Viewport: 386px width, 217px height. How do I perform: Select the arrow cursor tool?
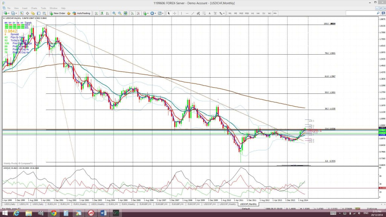pyautogui.click(x=168, y=13)
